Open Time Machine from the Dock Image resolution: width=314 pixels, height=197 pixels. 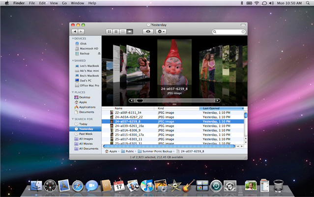216,186
